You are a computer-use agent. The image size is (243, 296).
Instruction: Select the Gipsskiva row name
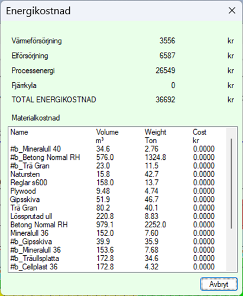point(25,200)
